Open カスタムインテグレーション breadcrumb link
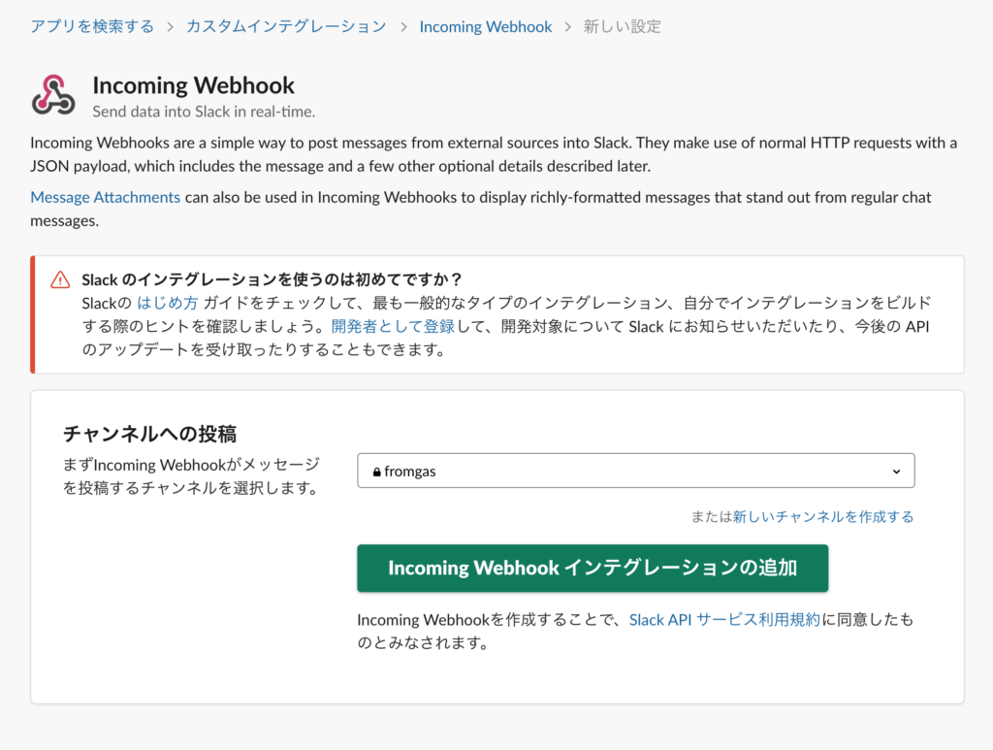Image resolution: width=993 pixels, height=750 pixels. pos(286,26)
